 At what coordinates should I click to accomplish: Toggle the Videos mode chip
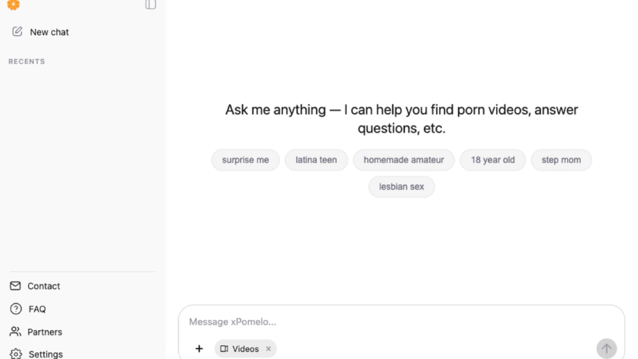[240, 348]
